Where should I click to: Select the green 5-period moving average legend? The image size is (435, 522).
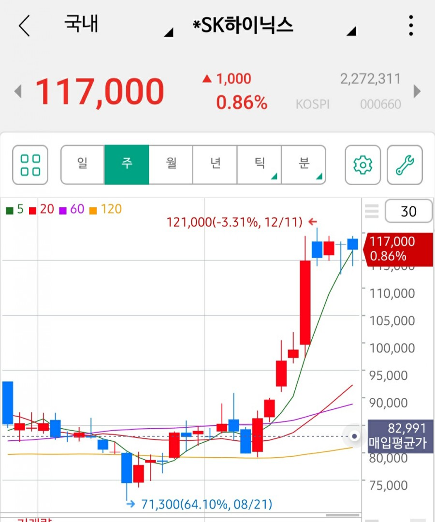coord(15,209)
